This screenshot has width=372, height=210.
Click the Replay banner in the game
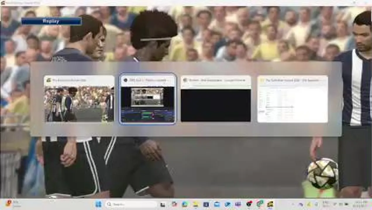click(x=51, y=21)
